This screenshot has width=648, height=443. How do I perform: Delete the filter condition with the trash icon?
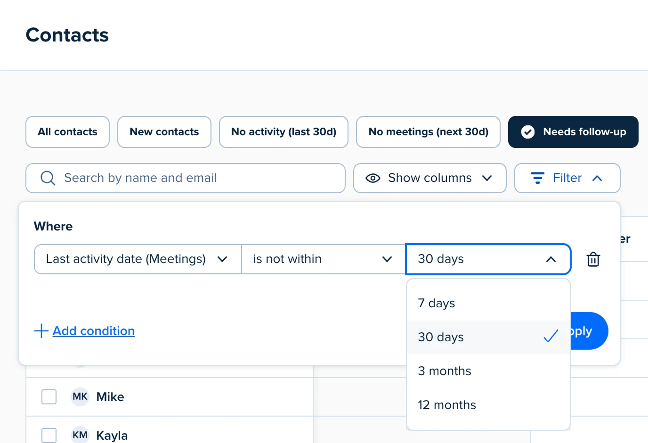pyautogui.click(x=593, y=259)
